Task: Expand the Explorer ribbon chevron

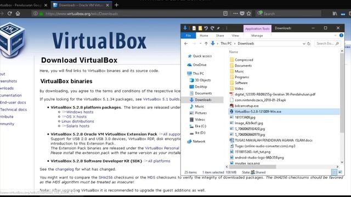Action: (x=335, y=36)
